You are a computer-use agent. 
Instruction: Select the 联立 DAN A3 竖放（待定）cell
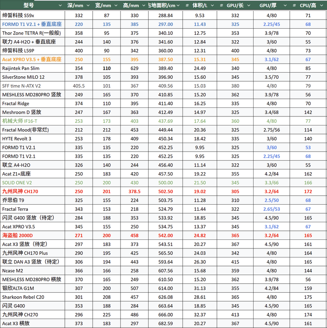(x=32, y=262)
